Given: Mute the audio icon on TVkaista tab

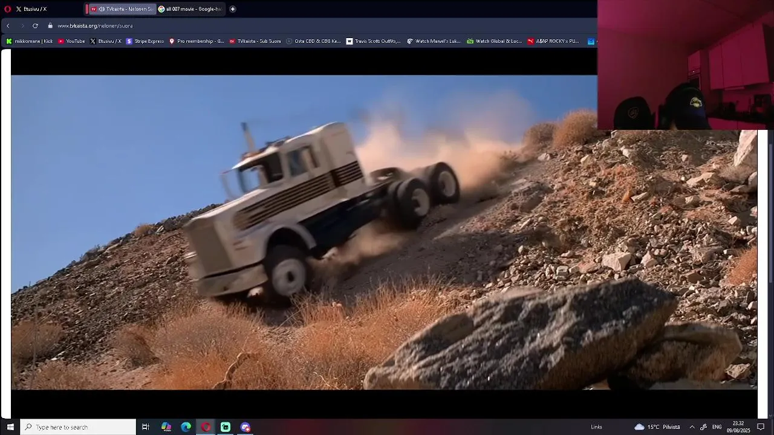Looking at the screenshot, I should click(x=102, y=9).
